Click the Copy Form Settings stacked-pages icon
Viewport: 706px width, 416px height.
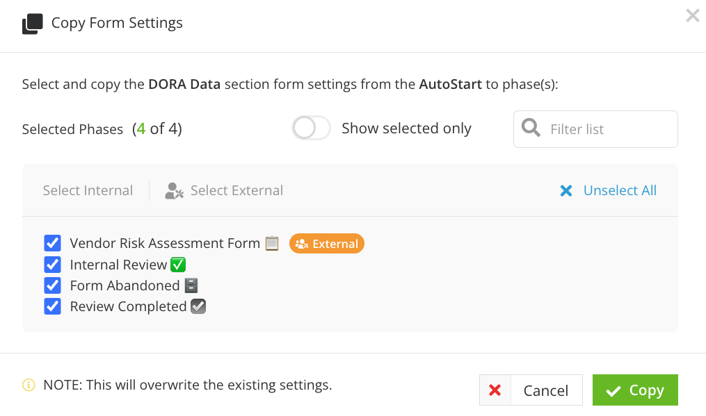33,24
